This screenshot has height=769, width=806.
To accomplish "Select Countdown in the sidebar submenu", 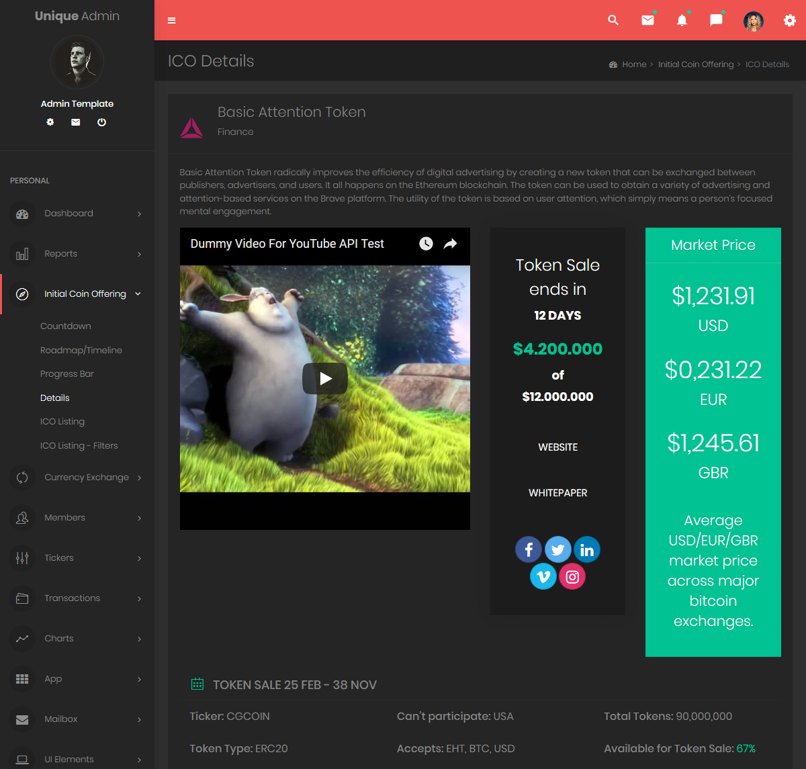I will pyautogui.click(x=65, y=326).
